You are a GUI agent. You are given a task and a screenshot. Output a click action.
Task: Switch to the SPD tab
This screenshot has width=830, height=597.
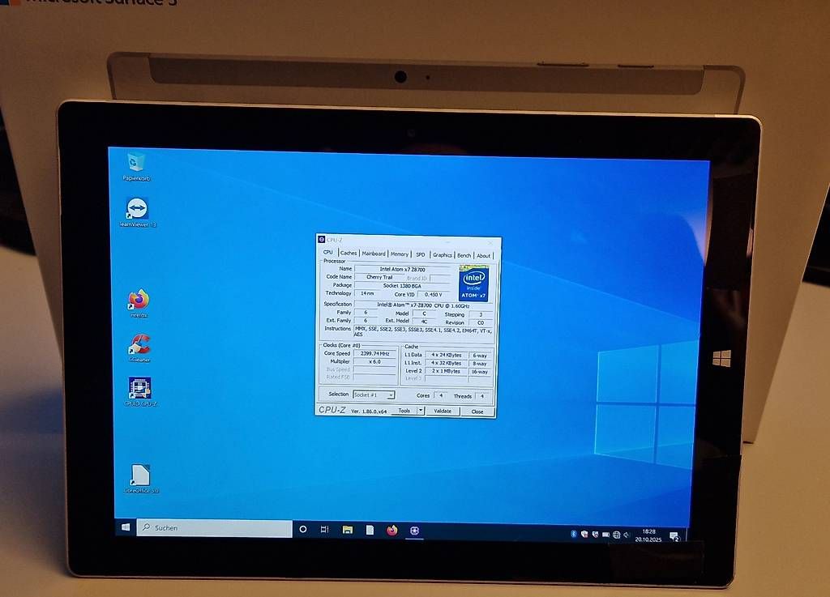pos(421,254)
